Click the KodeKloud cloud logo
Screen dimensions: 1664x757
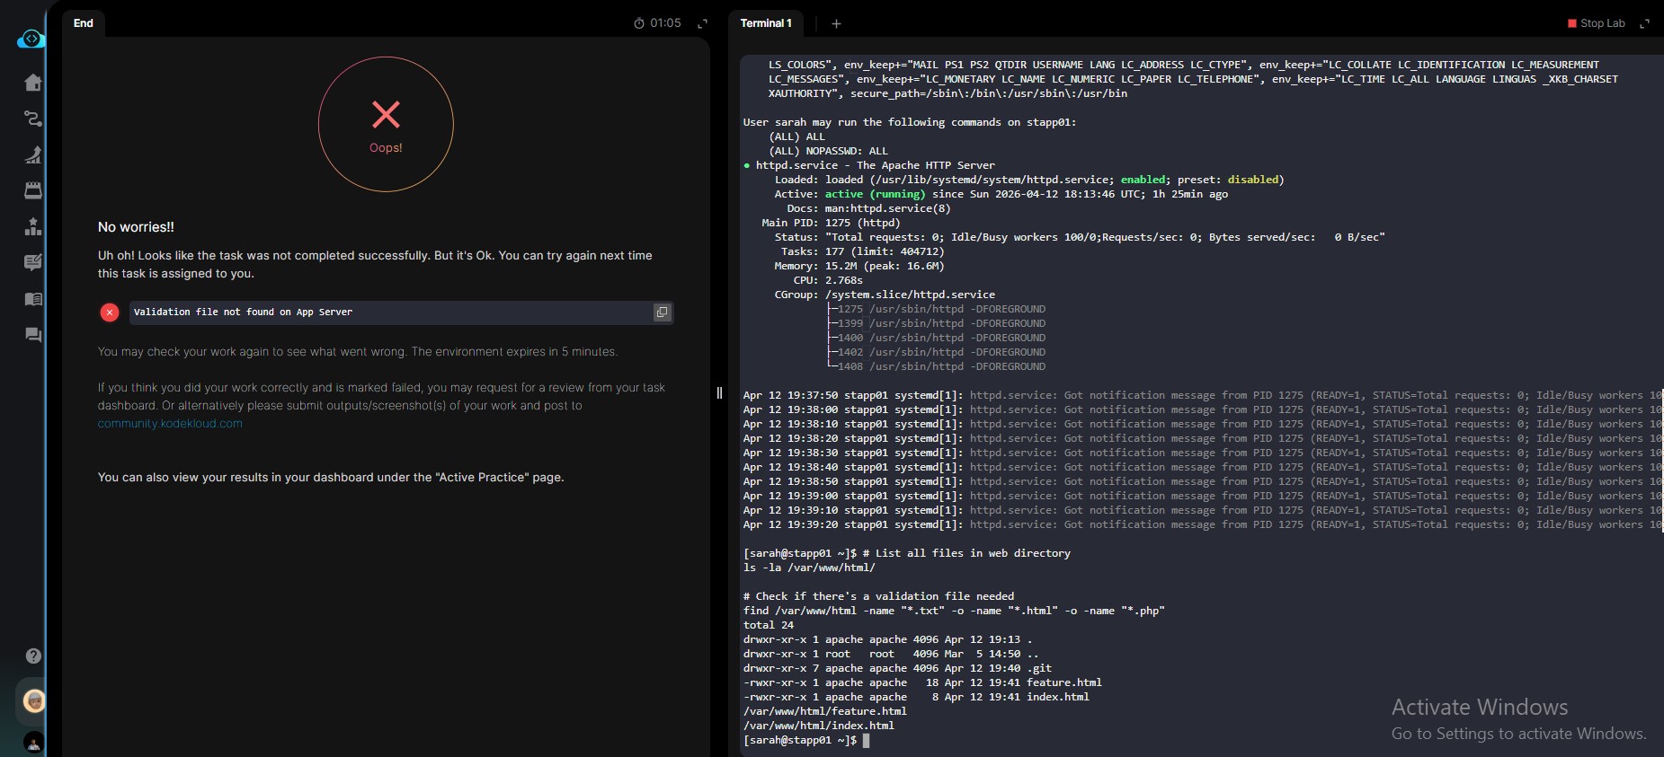coord(31,39)
